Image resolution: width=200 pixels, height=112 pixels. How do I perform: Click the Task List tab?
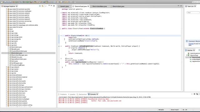click(190, 6)
